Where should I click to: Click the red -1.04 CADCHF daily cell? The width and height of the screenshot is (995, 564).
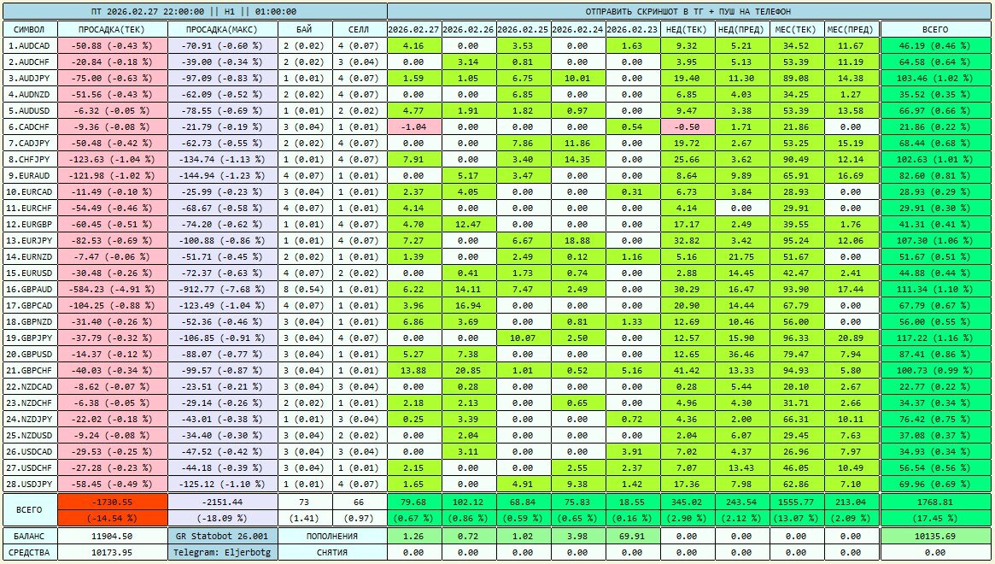(x=413, y=127)
